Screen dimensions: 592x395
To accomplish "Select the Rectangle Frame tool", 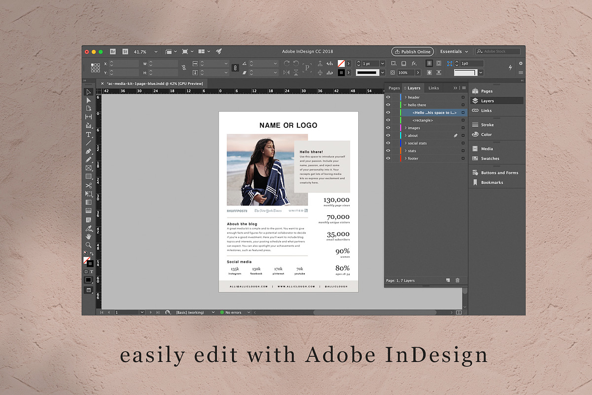I will point(89,168).
